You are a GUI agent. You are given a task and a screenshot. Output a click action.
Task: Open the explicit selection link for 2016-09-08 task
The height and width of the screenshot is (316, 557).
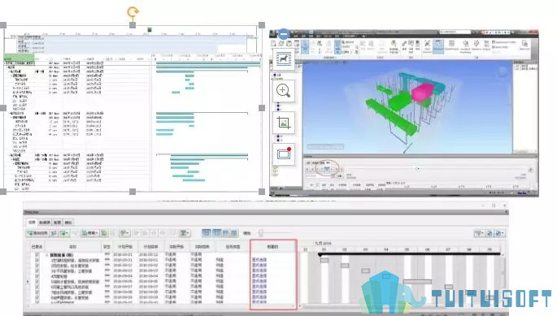(x=259, y=292)
